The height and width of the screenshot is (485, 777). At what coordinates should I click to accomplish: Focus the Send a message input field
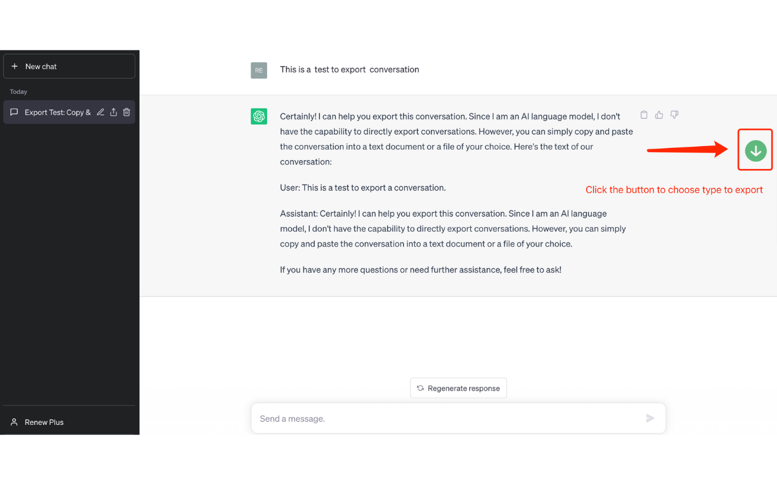pos(449,418)
